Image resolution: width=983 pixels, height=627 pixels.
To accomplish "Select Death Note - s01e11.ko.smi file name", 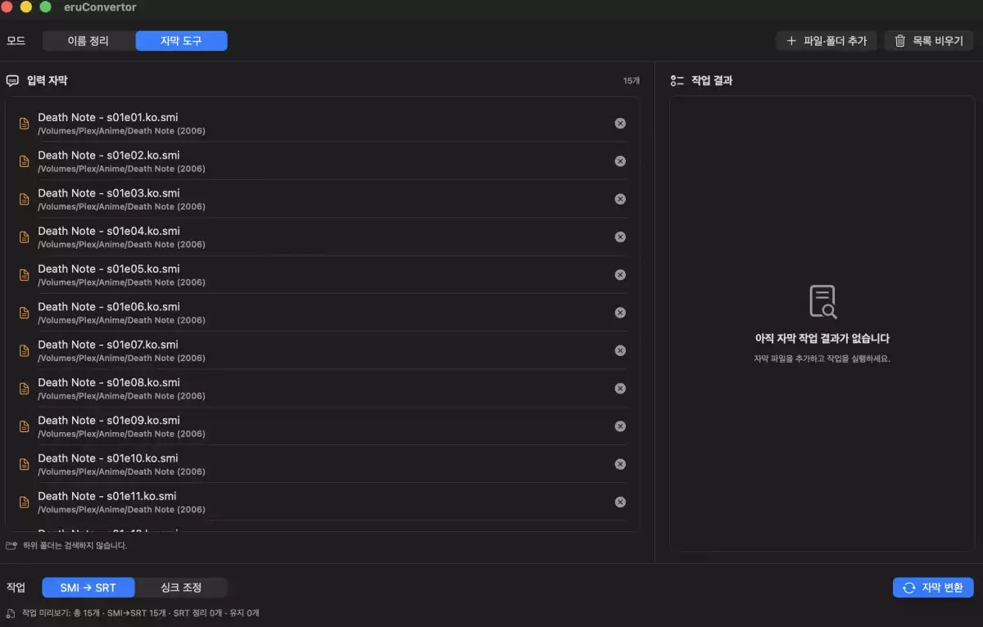I will [107, 496].
